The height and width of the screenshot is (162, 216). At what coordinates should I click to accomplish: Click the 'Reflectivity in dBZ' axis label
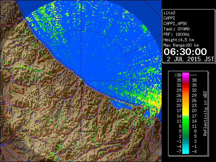click(x=205, y=113)
